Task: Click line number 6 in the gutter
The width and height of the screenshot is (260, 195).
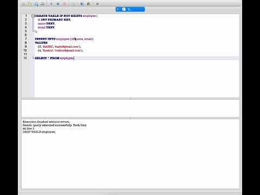Action: pyautogui.click(x=25, y=35)
